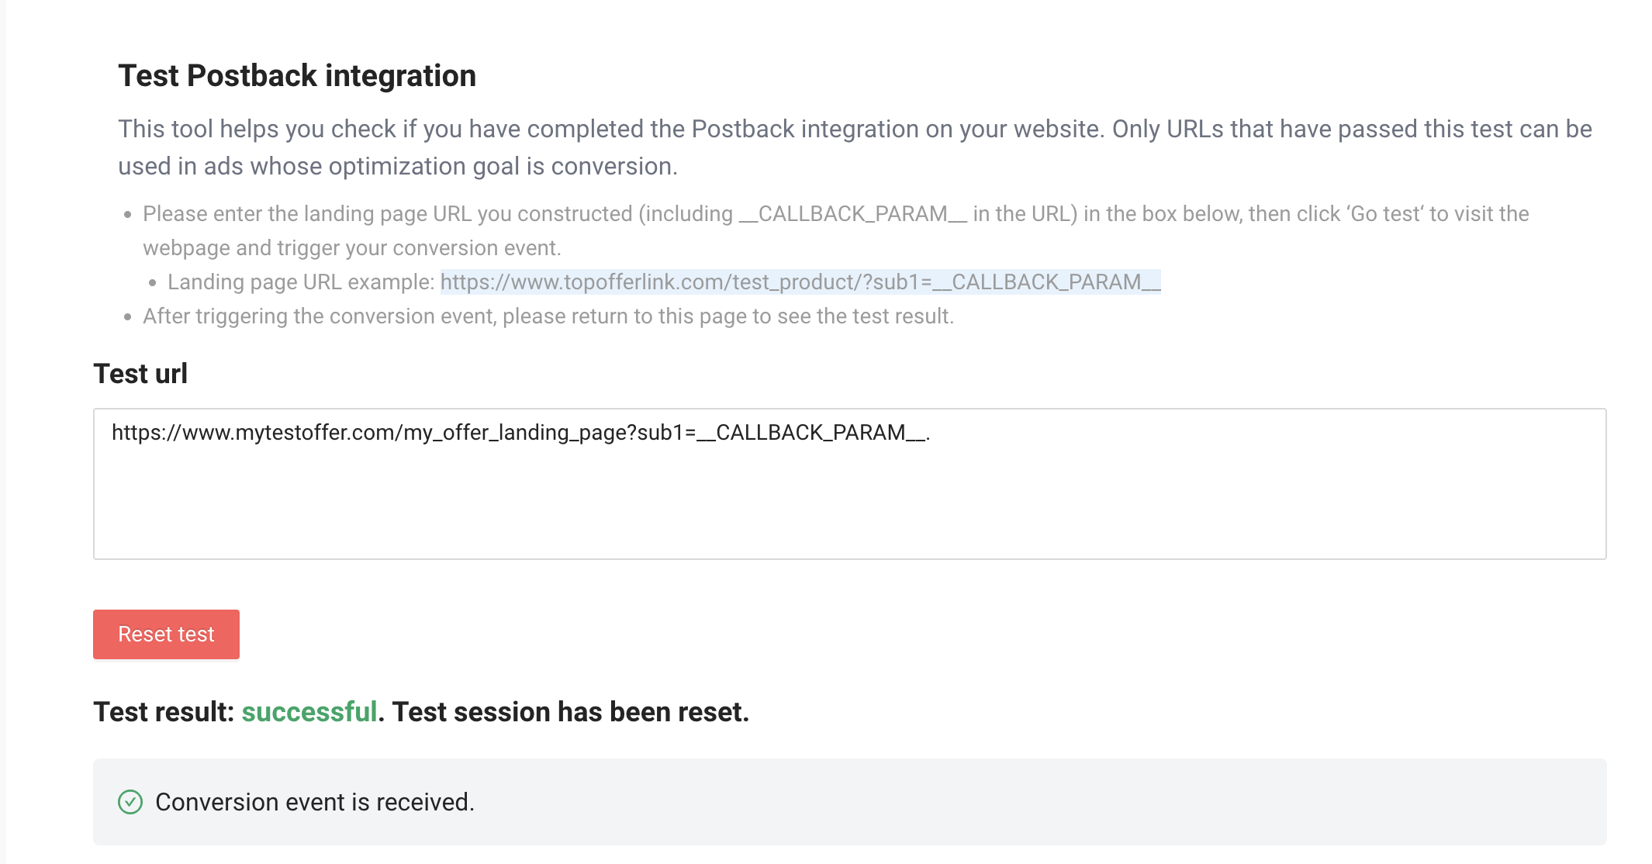Click the Test session has been reset text
This screenshot has width=1652, height=864.
pyautogui.click(x=571, y=712)
